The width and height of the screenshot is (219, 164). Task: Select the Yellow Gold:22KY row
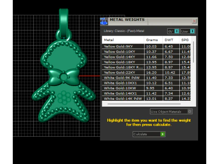146,72
